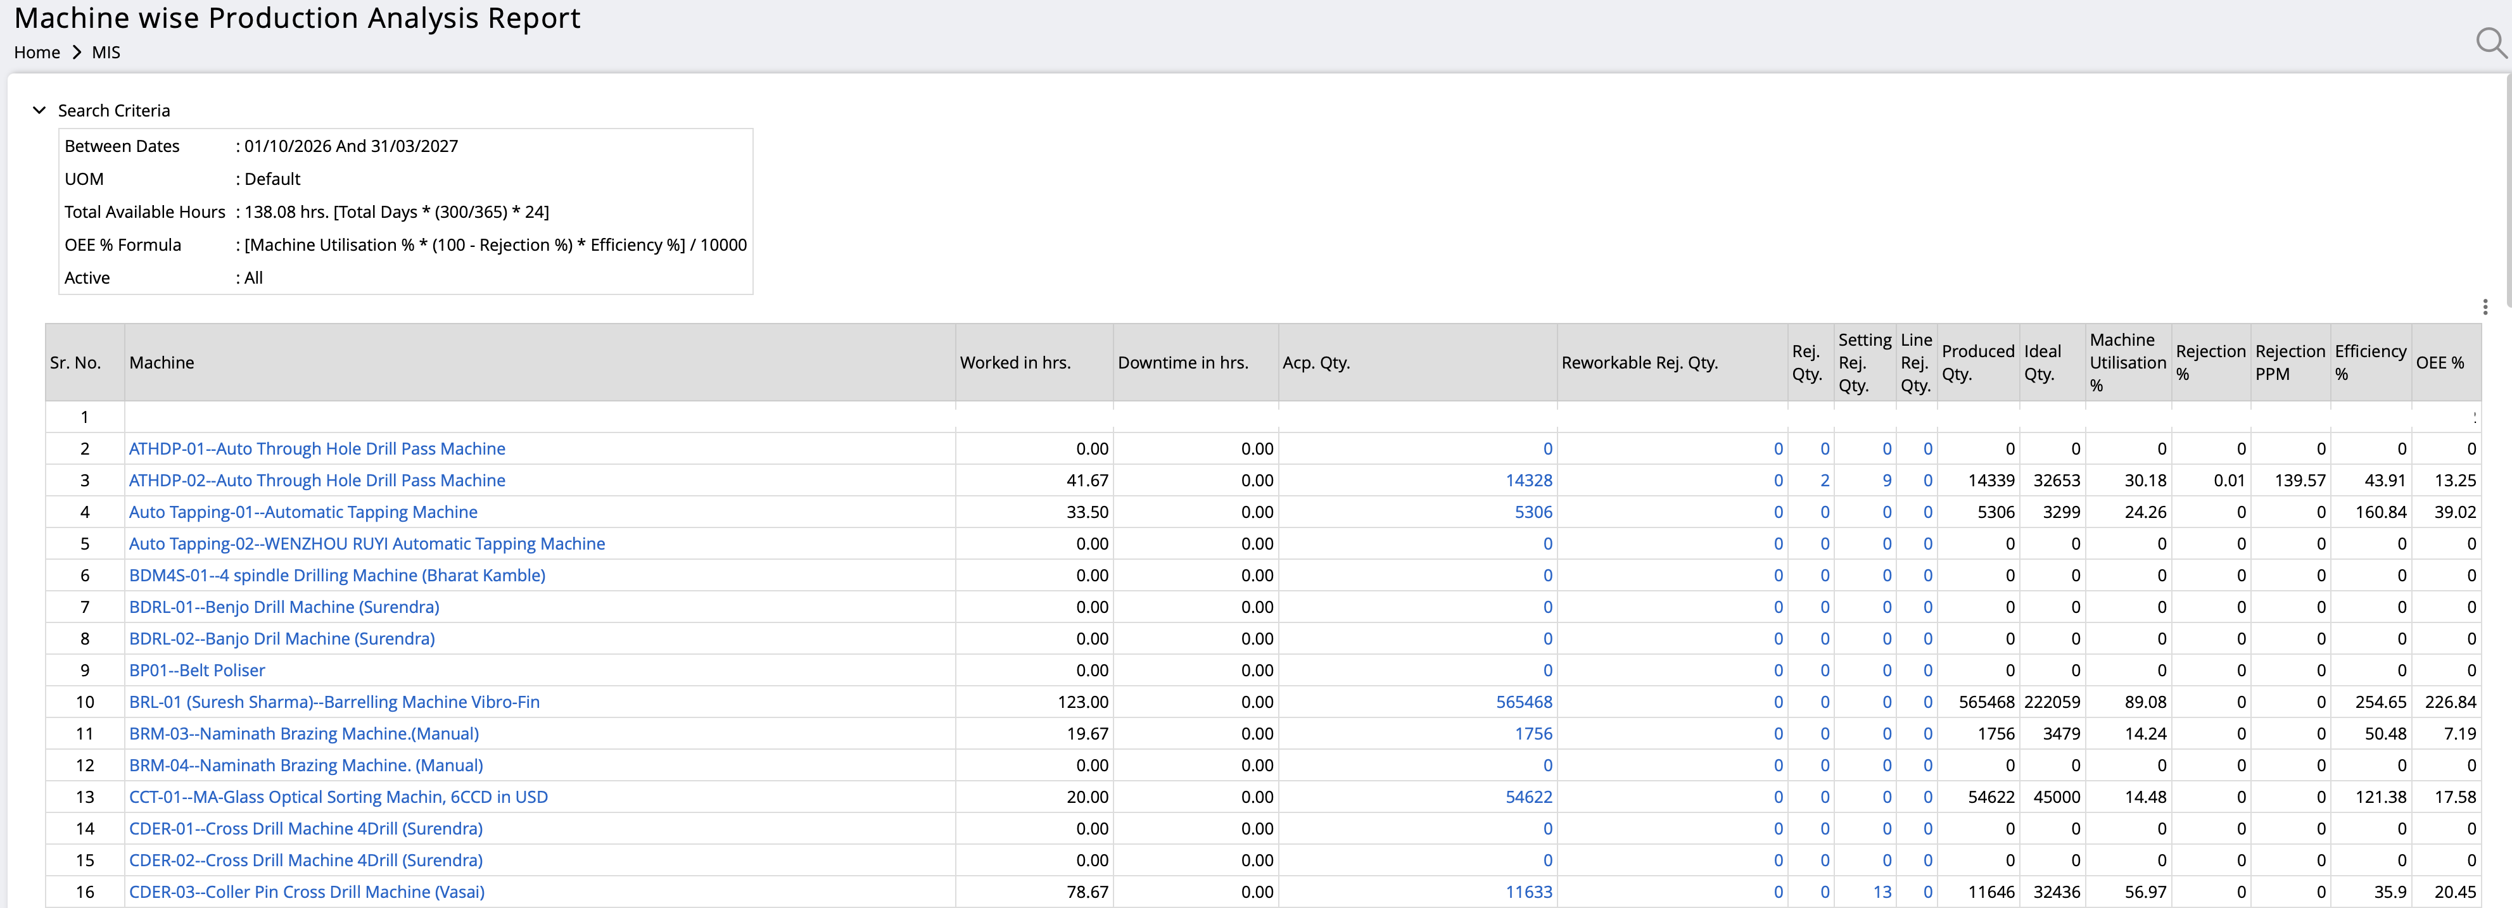This screenshot has height=908, width=2512.
Task: Open BDRL-01 Benjo Drill Machine link
Action: tap(284, 607)
